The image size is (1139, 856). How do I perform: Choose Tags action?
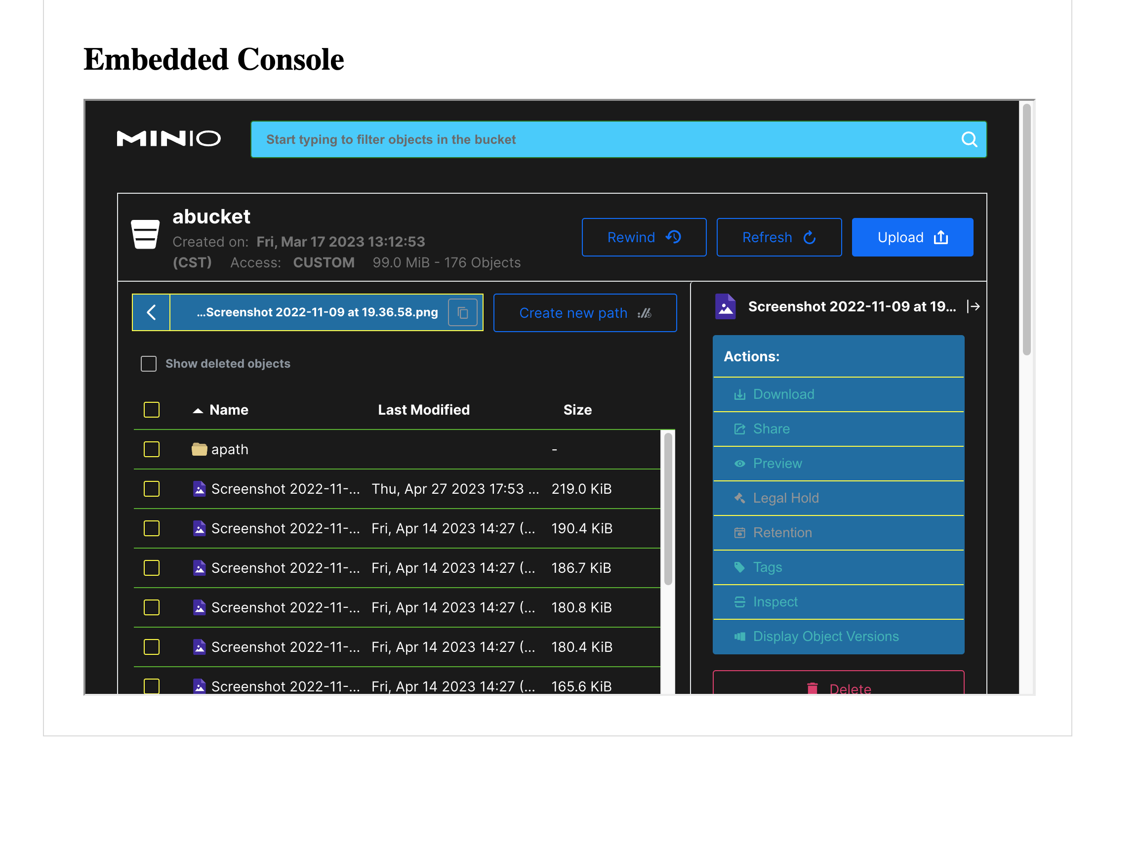point(838,567)
